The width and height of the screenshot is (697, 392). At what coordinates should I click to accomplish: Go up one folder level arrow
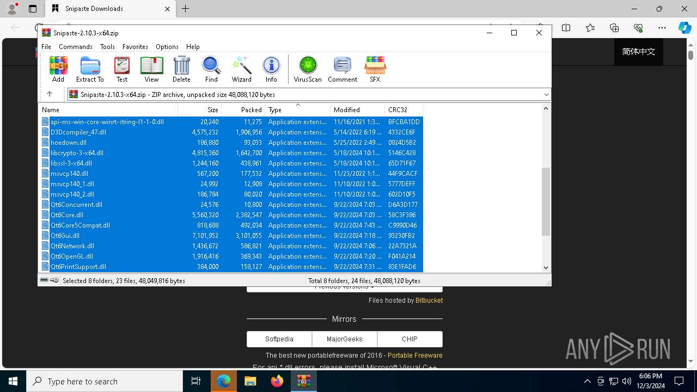coord(50,94)
